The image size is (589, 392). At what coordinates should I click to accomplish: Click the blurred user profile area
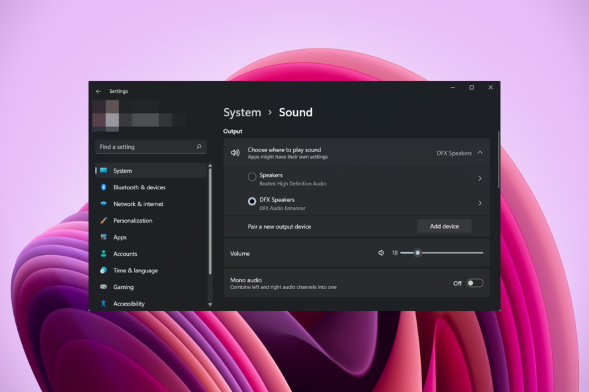click(139, 116)
